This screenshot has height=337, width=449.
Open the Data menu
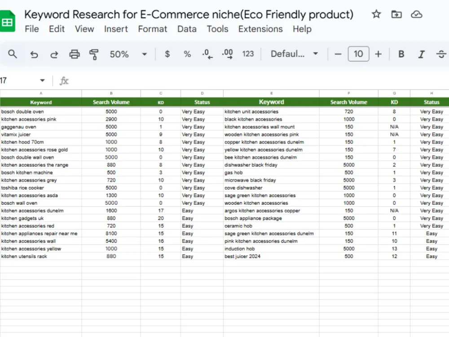click(x=187, y=29)
